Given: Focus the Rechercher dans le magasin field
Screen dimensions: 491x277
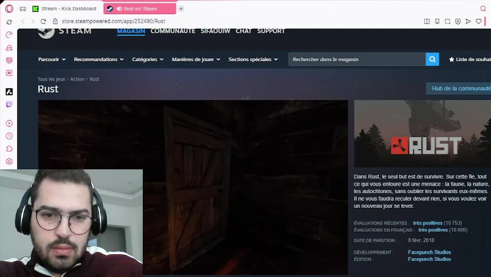Looking at the screenshot, I should (357, 59).
